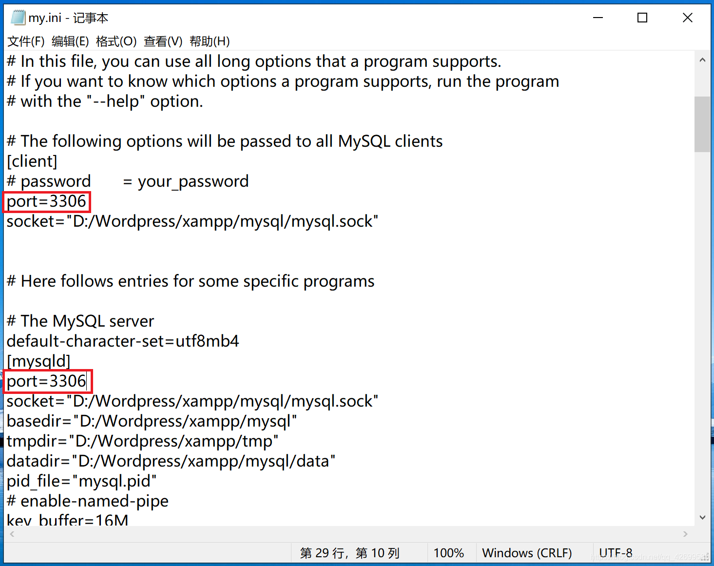The image size is (714, 566).
Task: Click the pid_file="mysql.pid" line
Action: click(81, 481)
